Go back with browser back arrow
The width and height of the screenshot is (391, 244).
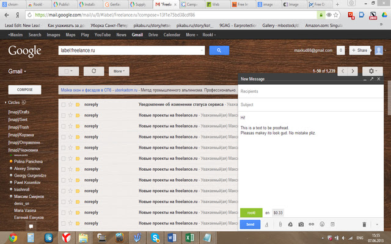[x=7, y=15]
